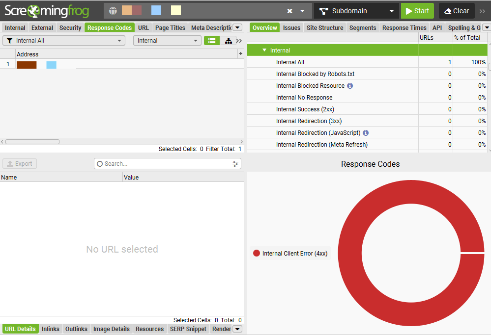Open the Subdomain crawl mode dropdown
Viewport: 491px width, 335px height.
point(356,11)
